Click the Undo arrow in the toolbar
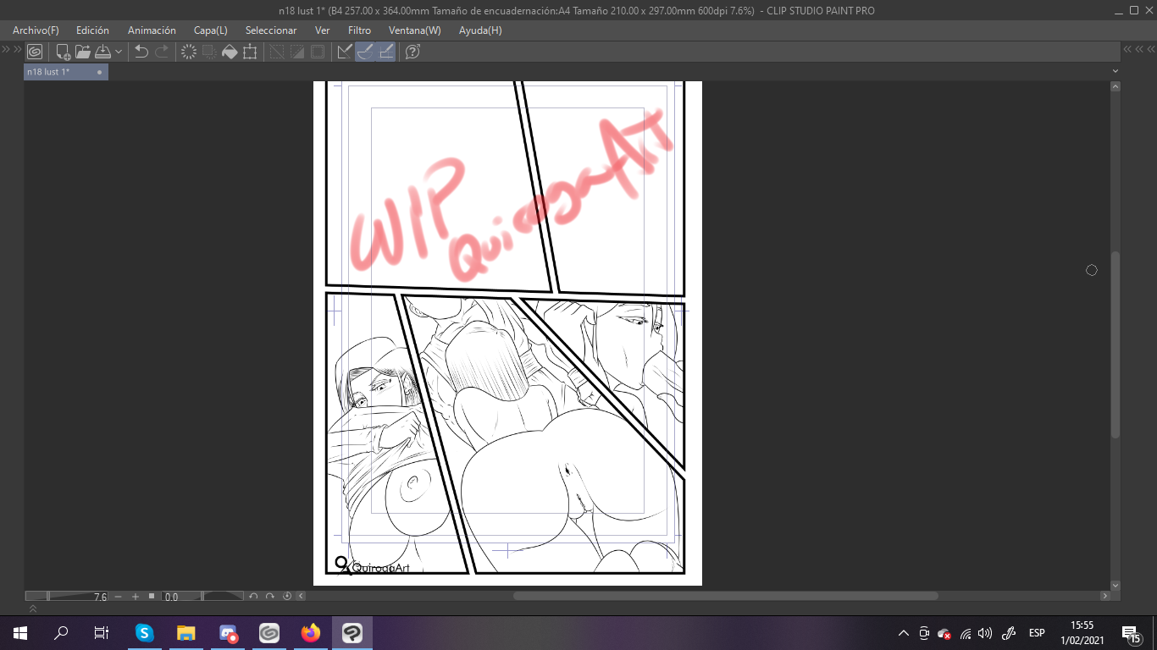The height and width of the screenshot is (650, 1157). click(141, 52)
